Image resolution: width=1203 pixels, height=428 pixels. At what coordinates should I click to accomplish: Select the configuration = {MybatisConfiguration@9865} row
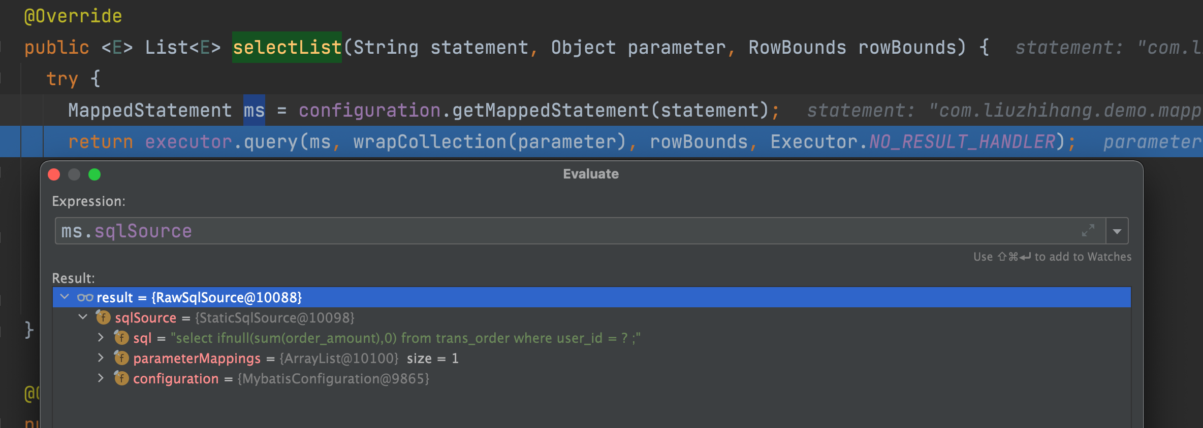pos(591,378)
